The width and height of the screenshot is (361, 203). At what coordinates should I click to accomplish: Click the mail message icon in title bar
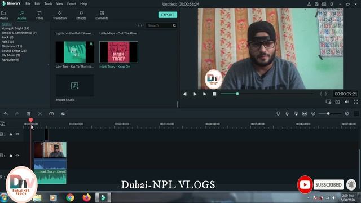324,4
